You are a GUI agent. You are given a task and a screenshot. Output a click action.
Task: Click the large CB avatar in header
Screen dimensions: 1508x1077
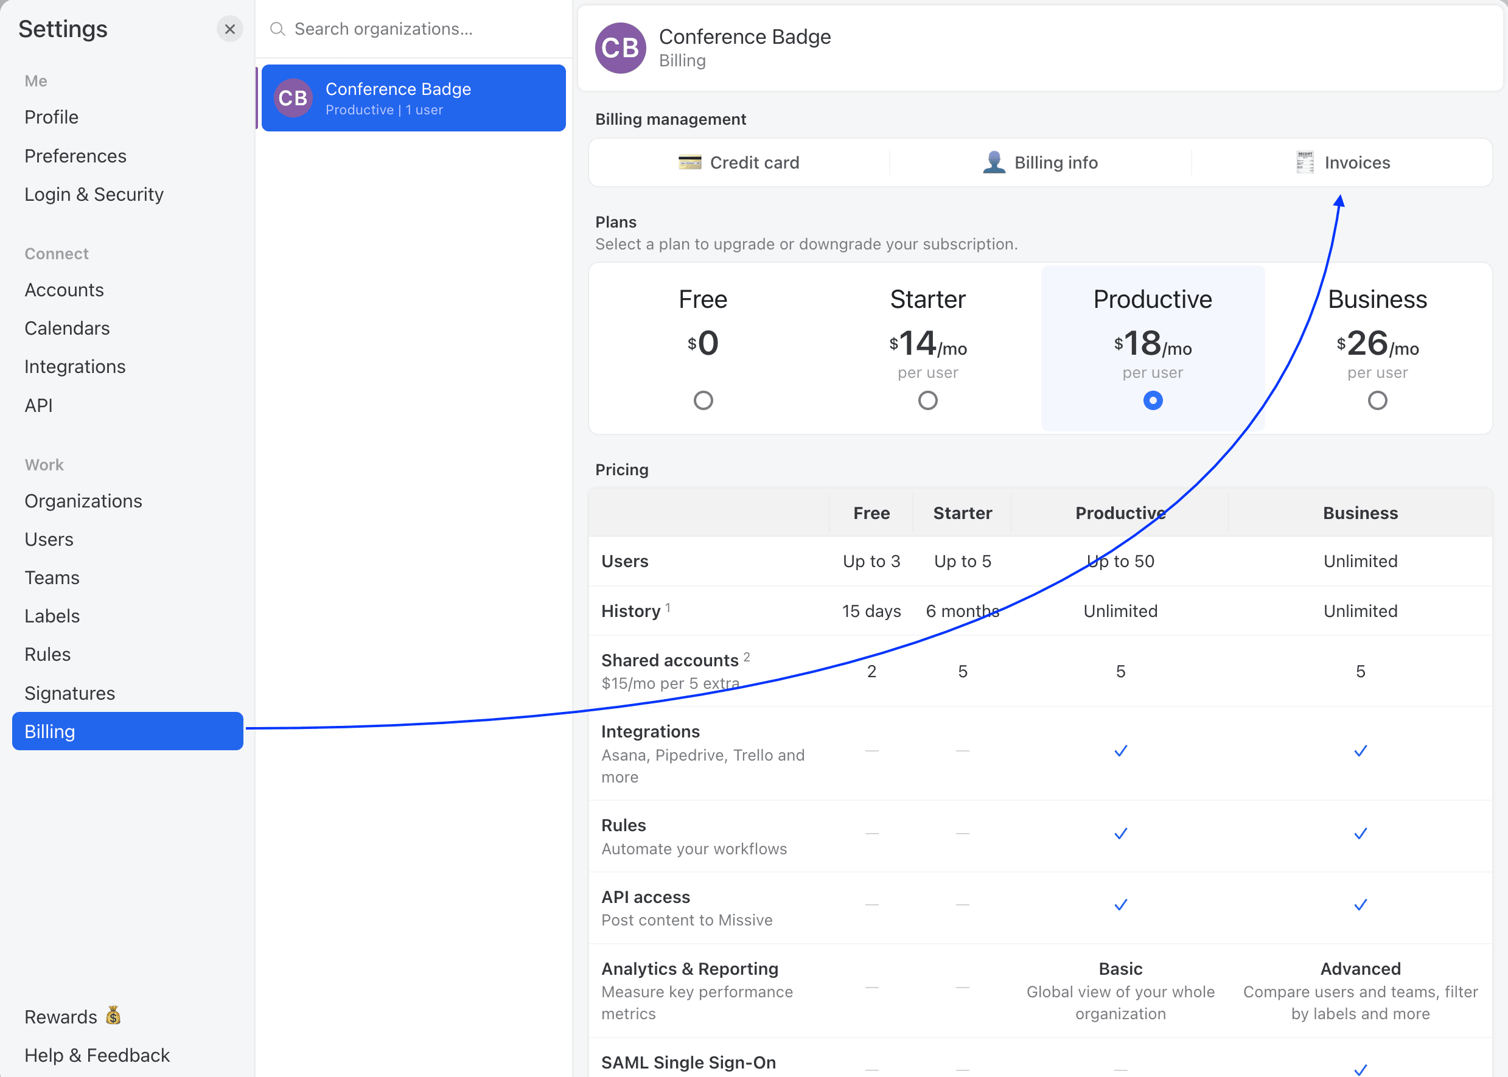coord(620,47)
